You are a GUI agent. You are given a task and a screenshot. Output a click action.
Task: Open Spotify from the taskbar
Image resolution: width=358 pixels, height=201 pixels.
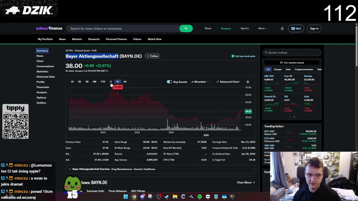pos(199,197)
